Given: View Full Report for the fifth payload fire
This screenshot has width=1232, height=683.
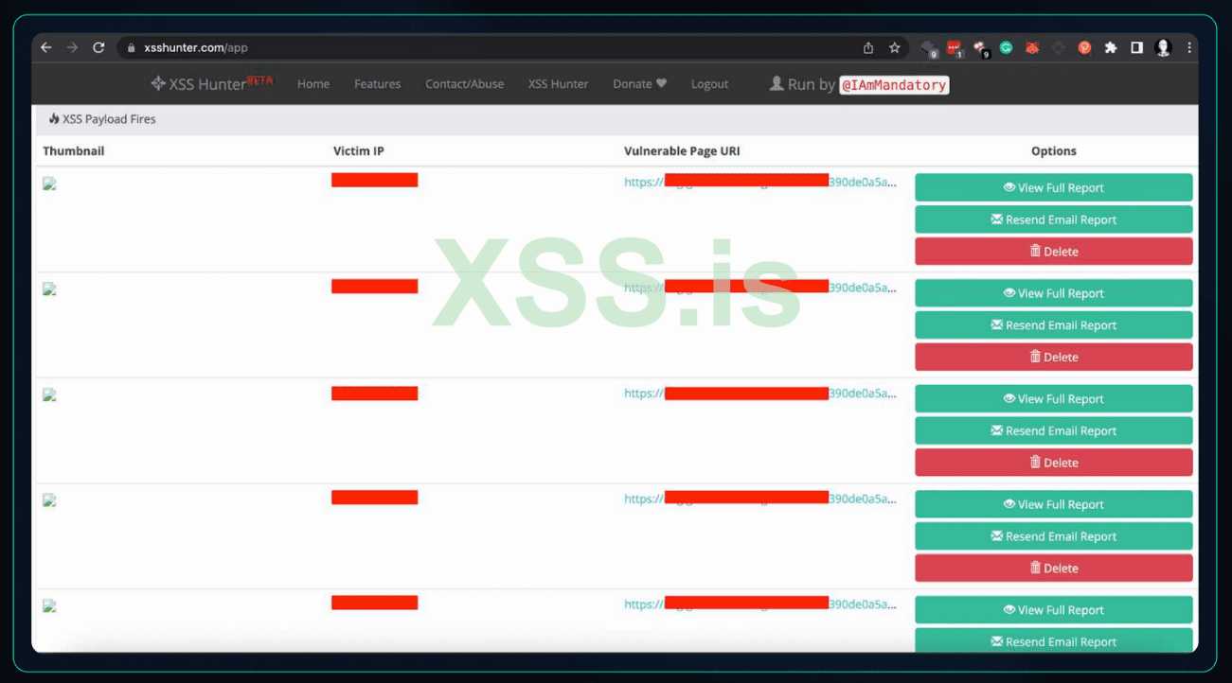Looking at the screenshot, I should pyautogui.click(x=1053, y=610).
